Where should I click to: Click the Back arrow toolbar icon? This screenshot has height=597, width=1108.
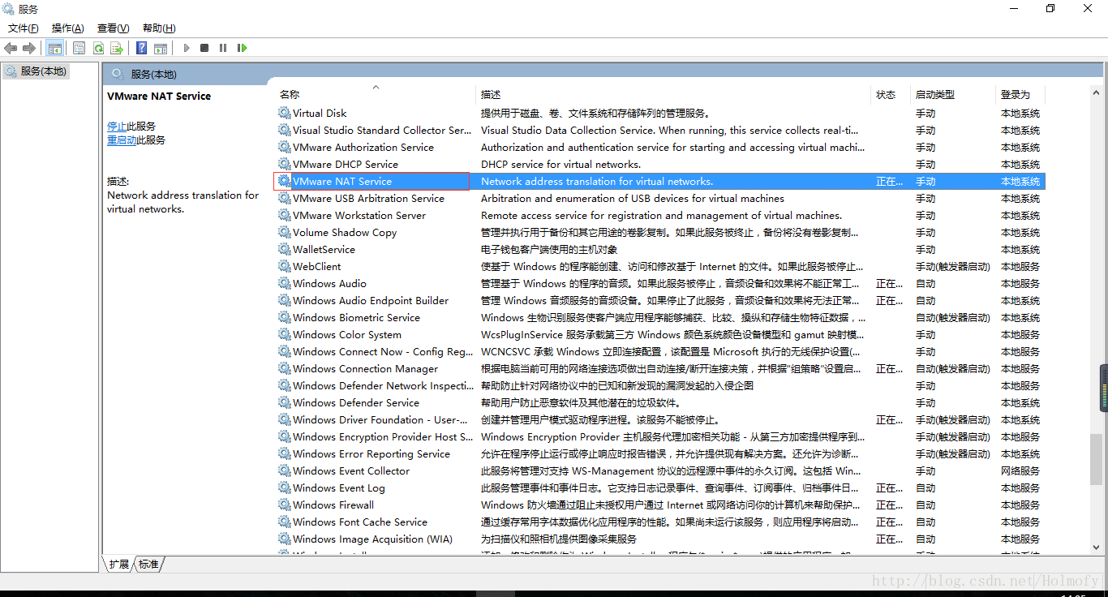point(11,48)
